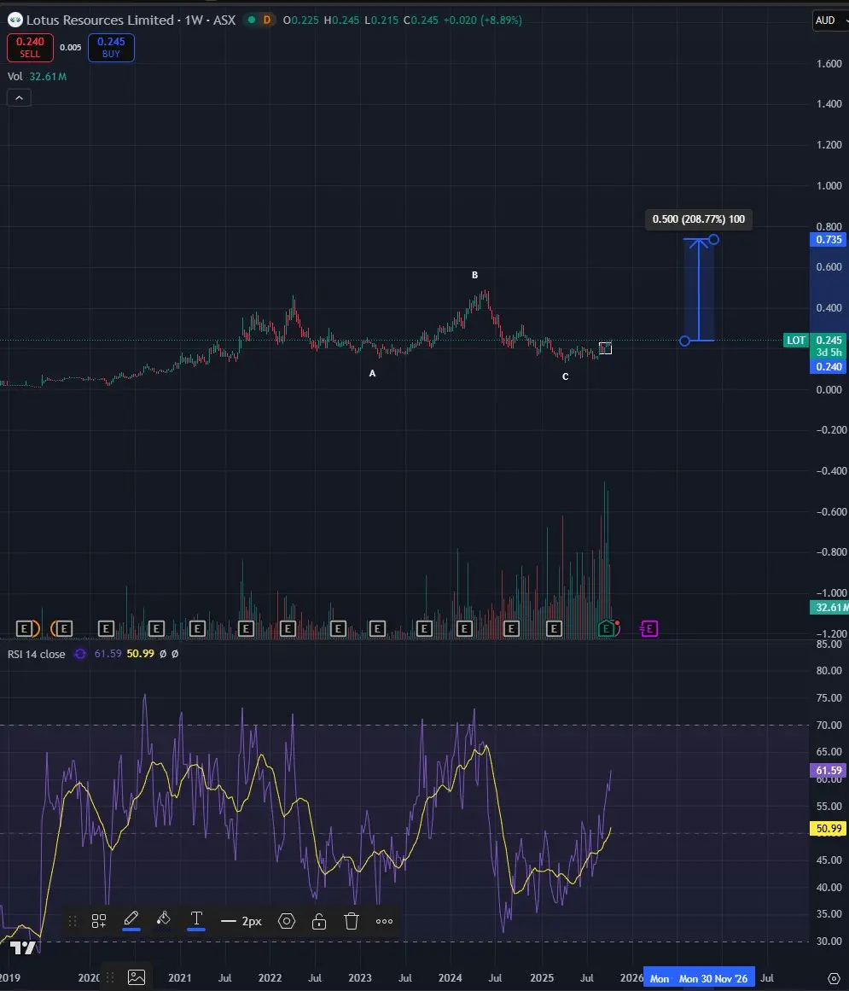The height and width of the screenshot is (991, 849).
Task: Open the three-dot more options menu
Action: (384, 921)
